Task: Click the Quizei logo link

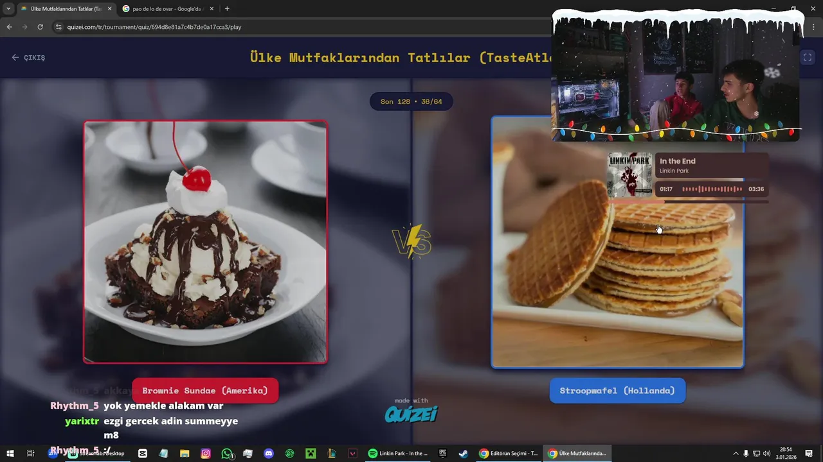Action: click(411, 414)
